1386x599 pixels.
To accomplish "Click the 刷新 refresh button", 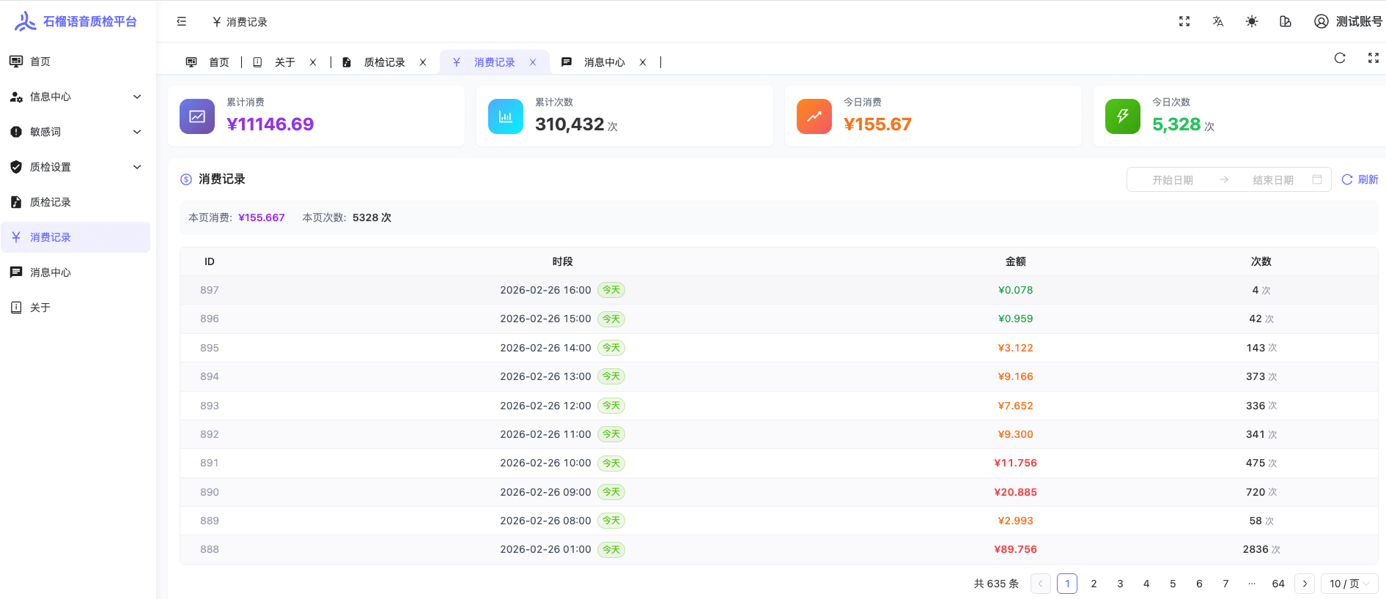I will coord(1360,179).
